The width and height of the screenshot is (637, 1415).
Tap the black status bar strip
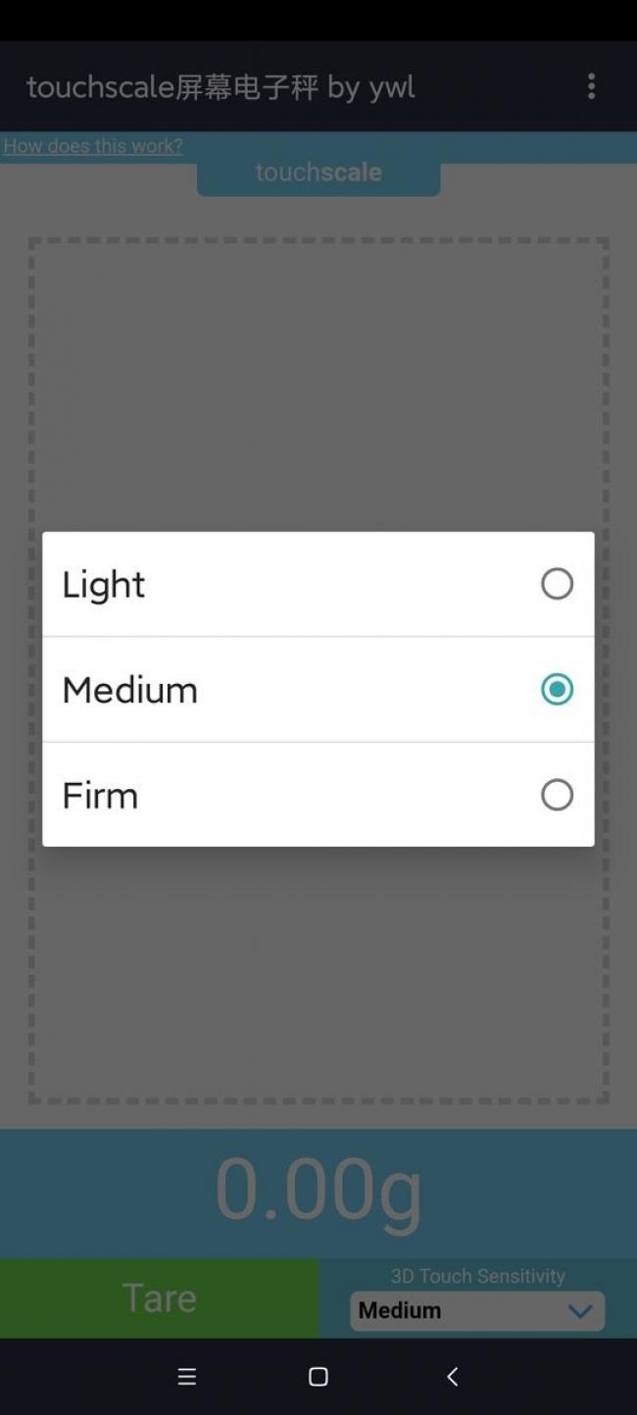[318, 20]
